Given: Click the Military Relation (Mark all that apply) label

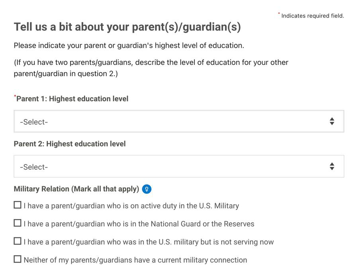Looking at the screenshot, I should pos(76,189).
